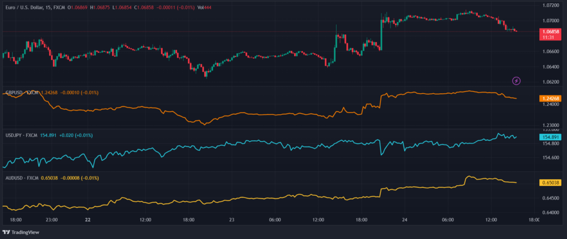Click the yellow 0.65038 price label

[x=550, y=182]
